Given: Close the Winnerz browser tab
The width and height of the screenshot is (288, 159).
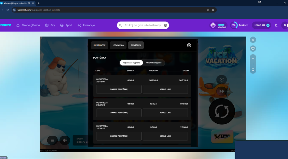Looking at the screenshot, I should tap(33, 3).
